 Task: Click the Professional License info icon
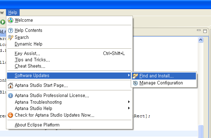pyautogui.click(x=11, y=96)
